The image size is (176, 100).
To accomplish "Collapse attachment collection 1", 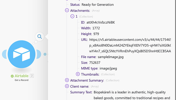I will (72, 16).
